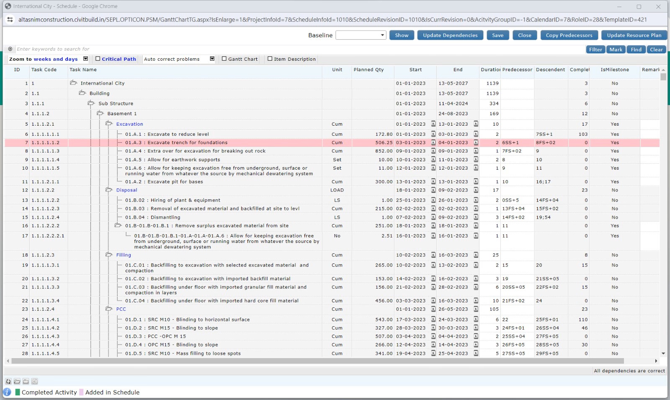Collapse folder beside 01.B-01.B.01.B.1 Remove surplus
Viewport: 670px width, 400px height.
click(118, 226)
